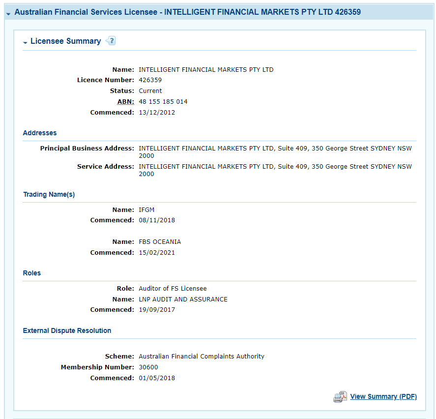This screenshot has width=436, height=419.
Task: Click the Service Address value text
Action: (x=275, y=170)
